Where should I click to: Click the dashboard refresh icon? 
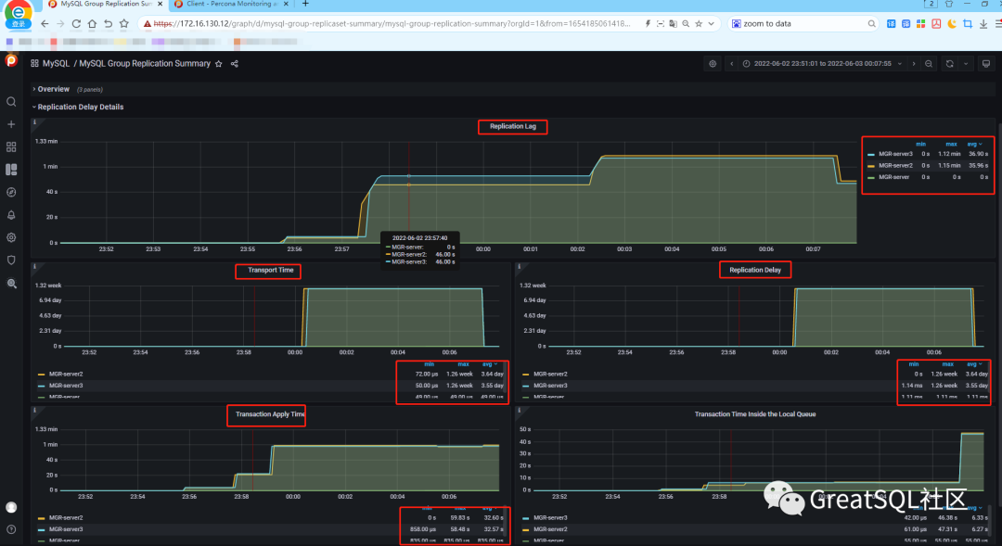tap(950, 64)
